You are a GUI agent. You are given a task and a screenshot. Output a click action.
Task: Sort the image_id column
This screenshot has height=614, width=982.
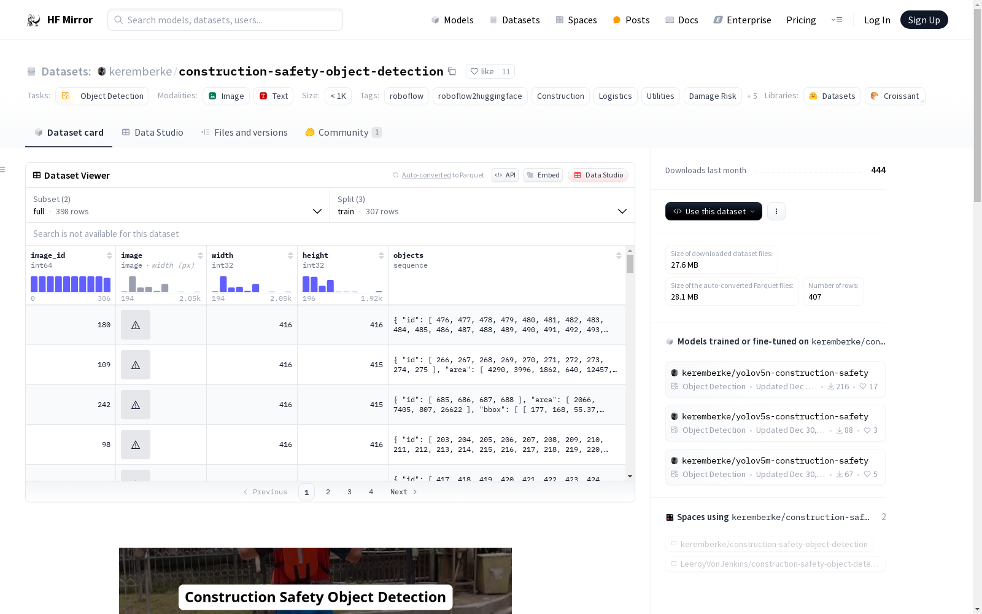coord(109,255)
